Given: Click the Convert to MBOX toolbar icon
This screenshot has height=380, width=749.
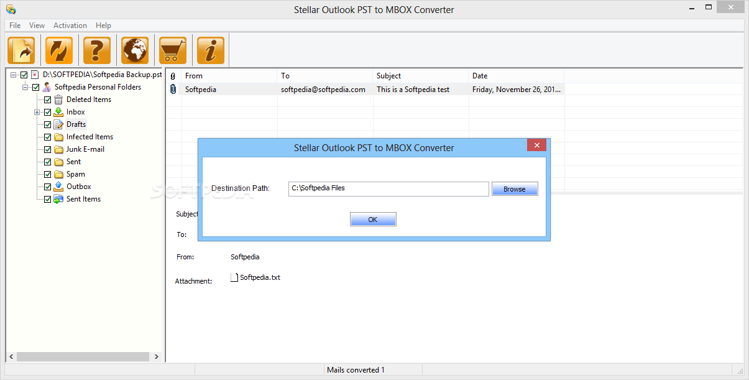Looking at the screenshot, I should 59,50.
